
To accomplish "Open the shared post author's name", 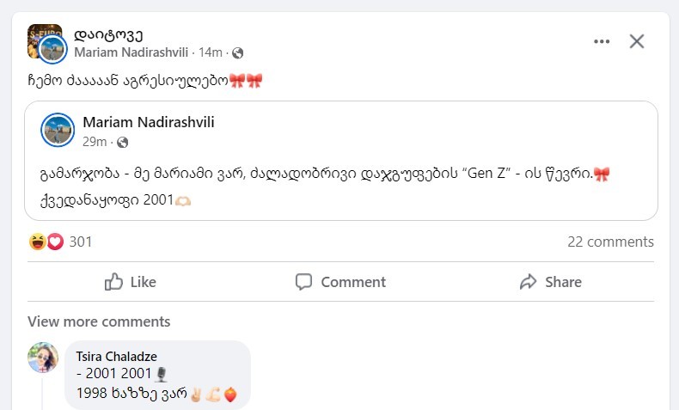I will coord(149,122).
